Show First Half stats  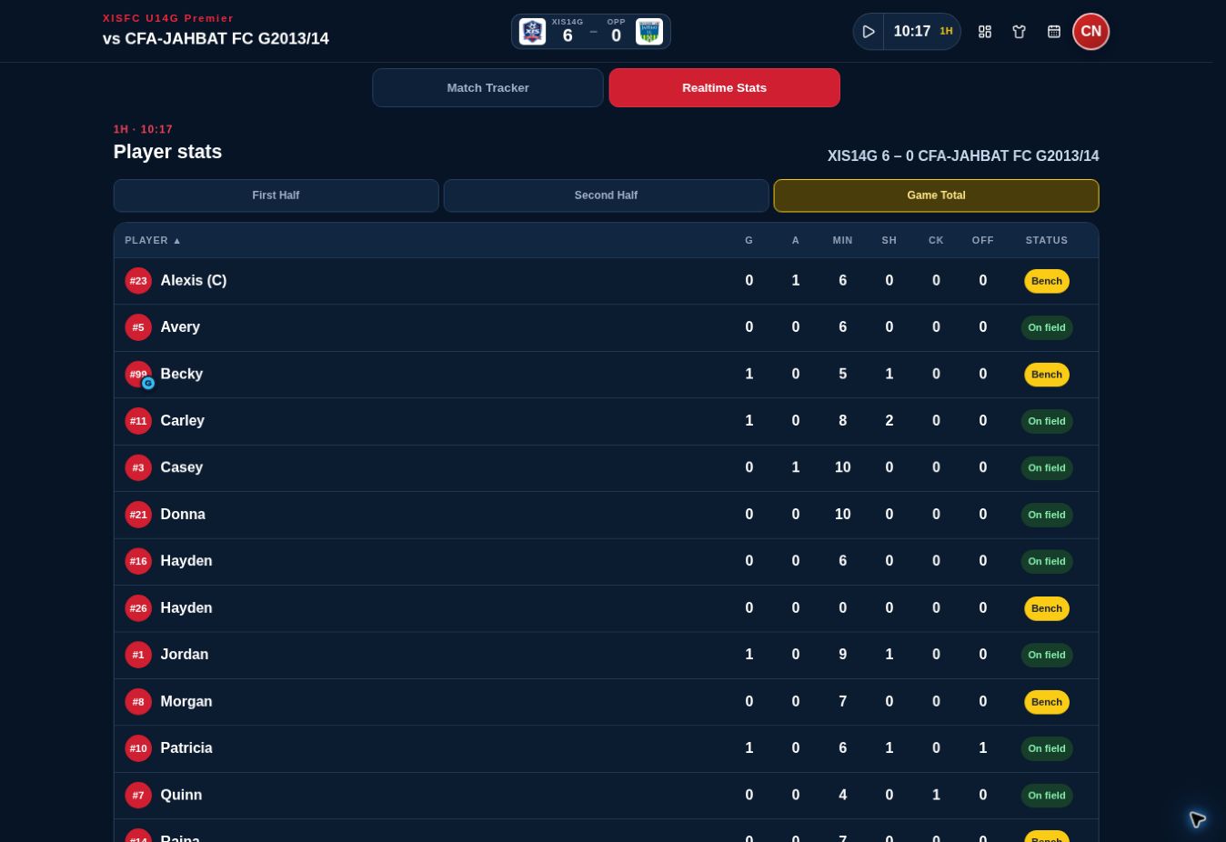click(x=276, y=195)
